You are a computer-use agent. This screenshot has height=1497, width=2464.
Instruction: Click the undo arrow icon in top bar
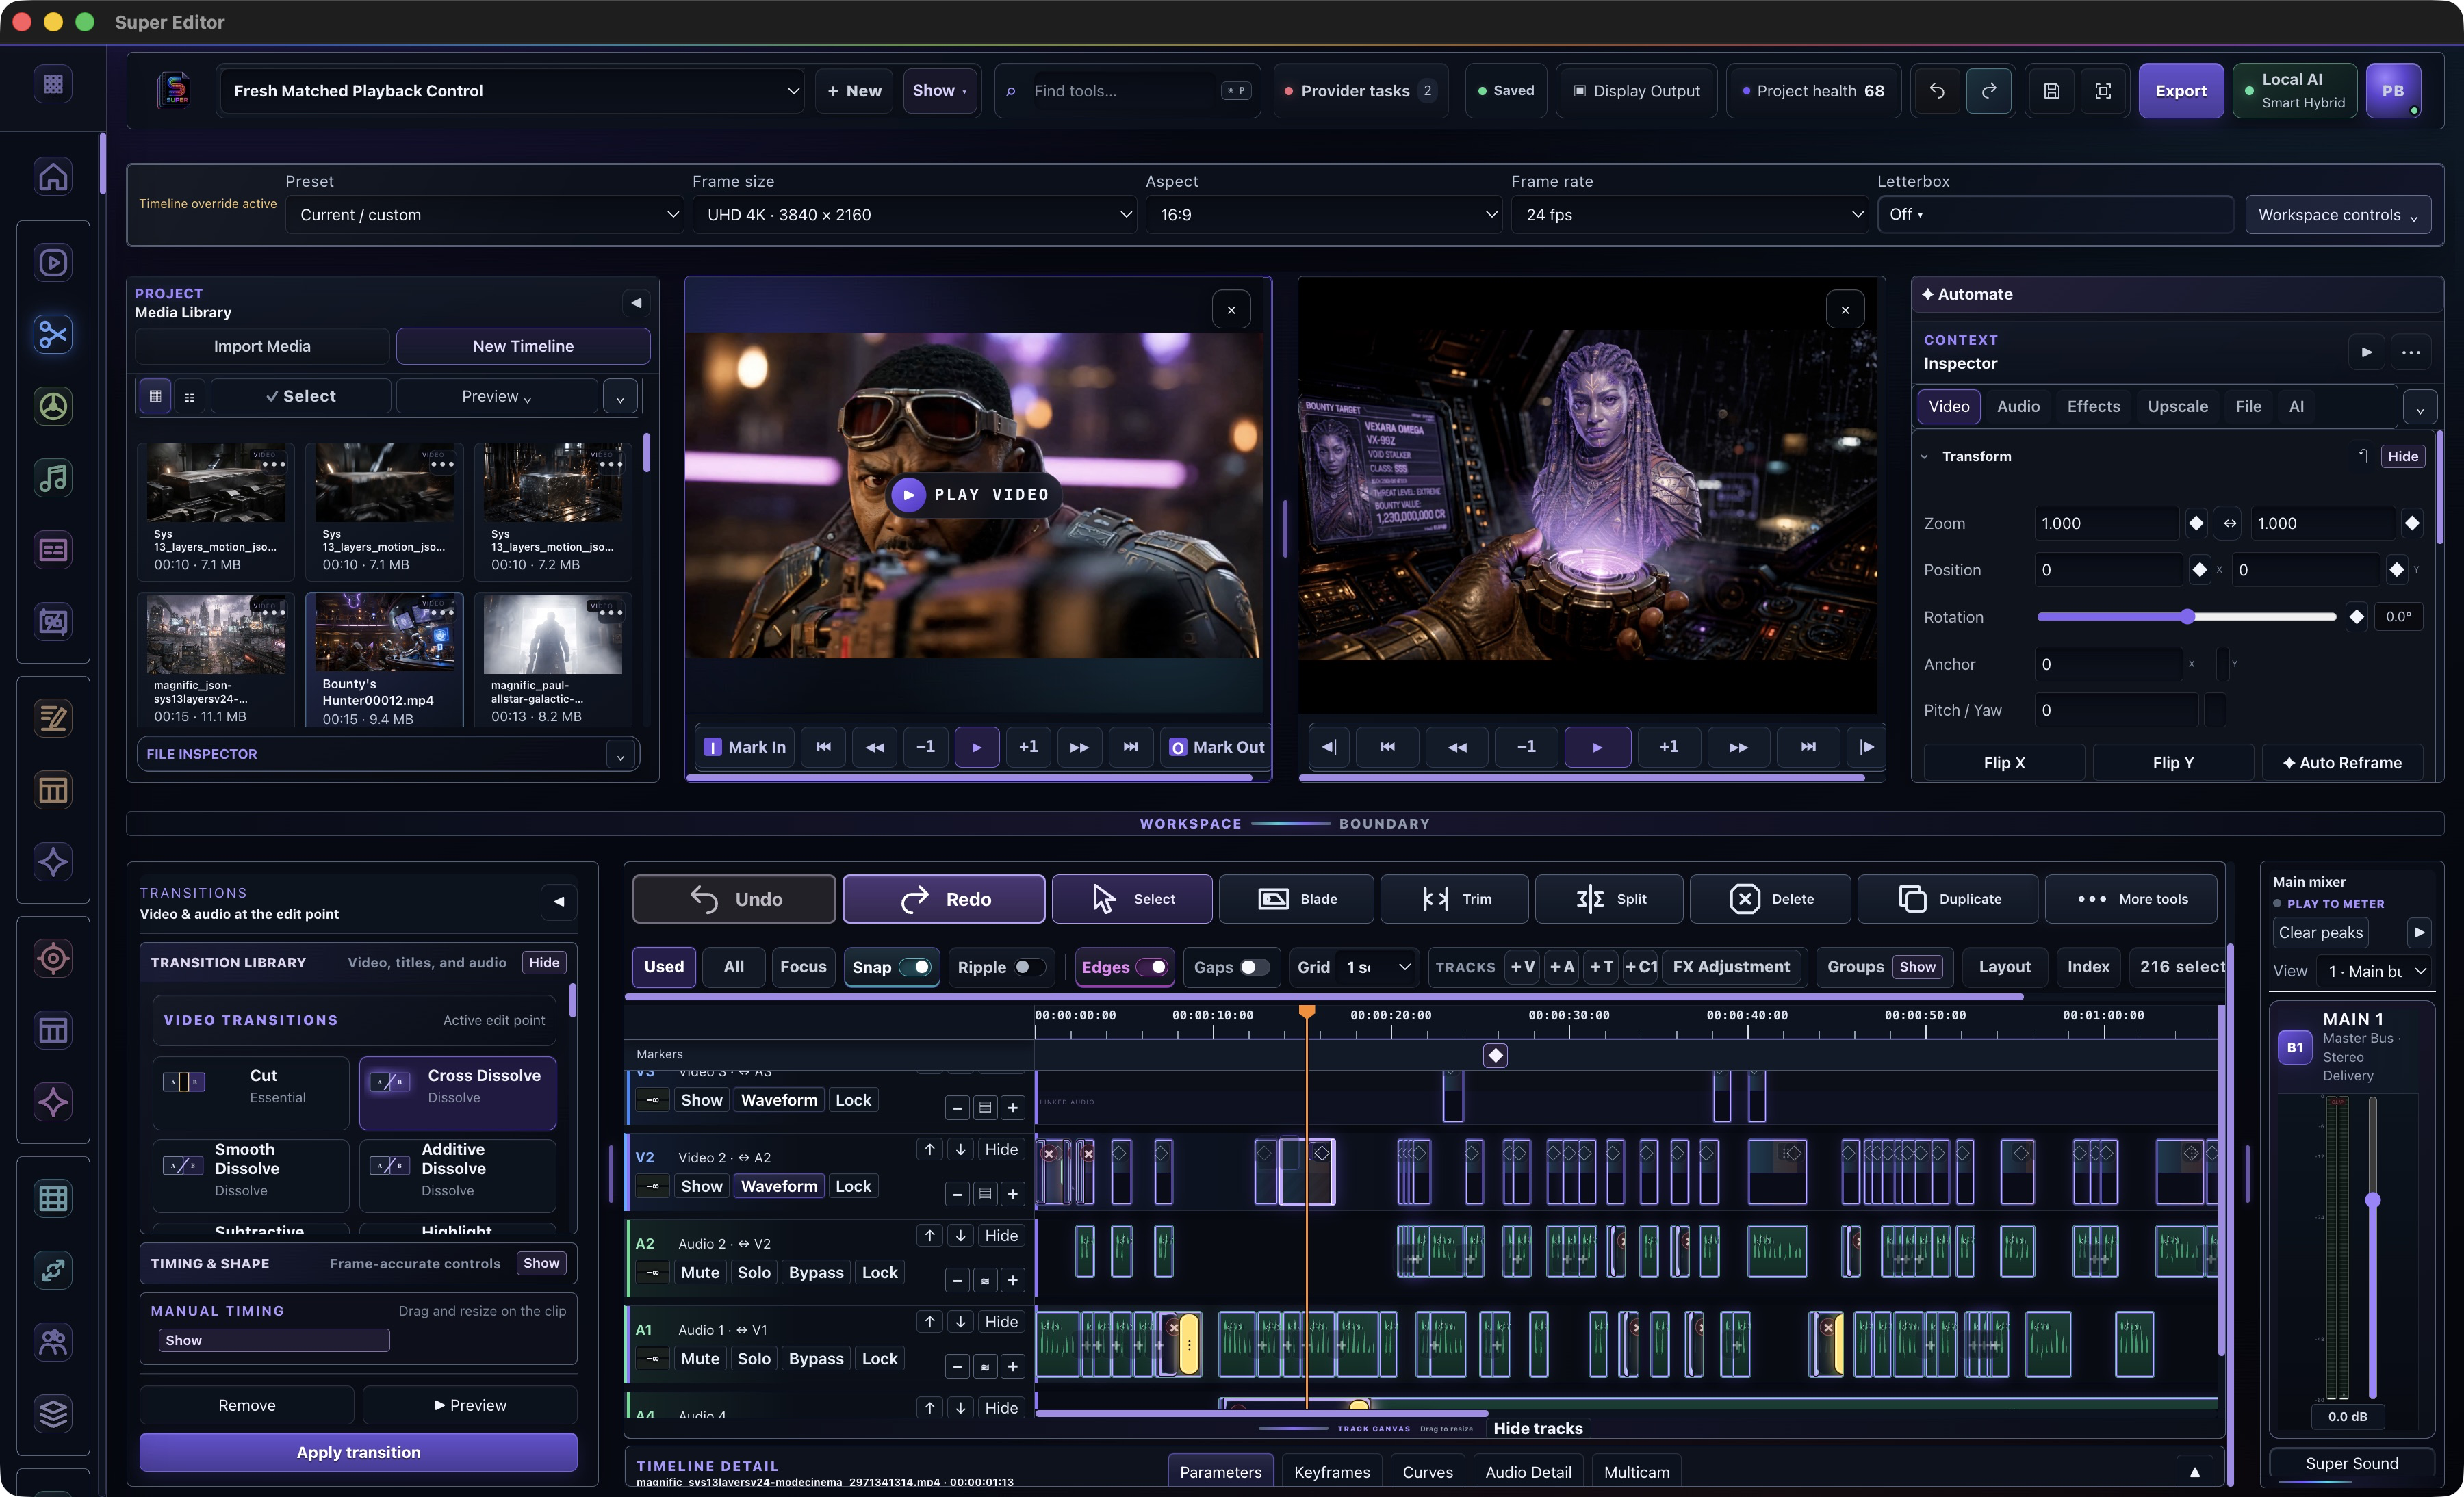coord(1937,91)
